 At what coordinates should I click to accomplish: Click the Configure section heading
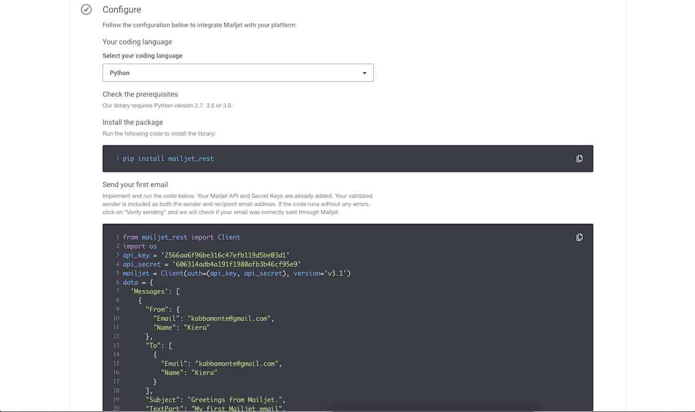[x=122, y=9]
